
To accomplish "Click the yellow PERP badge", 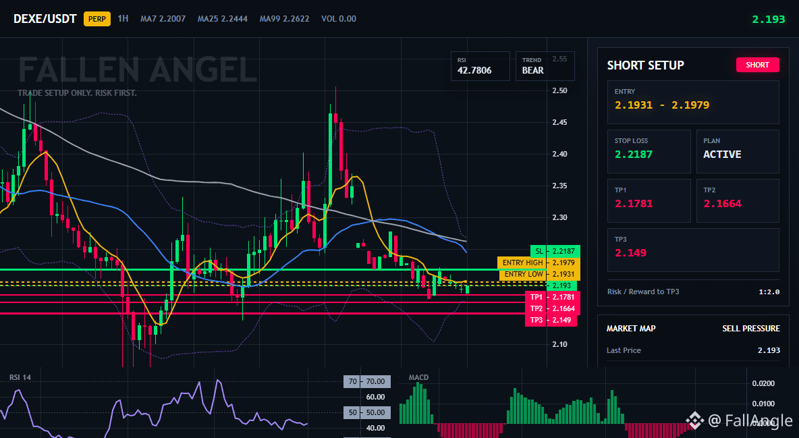I will (97, 19).
